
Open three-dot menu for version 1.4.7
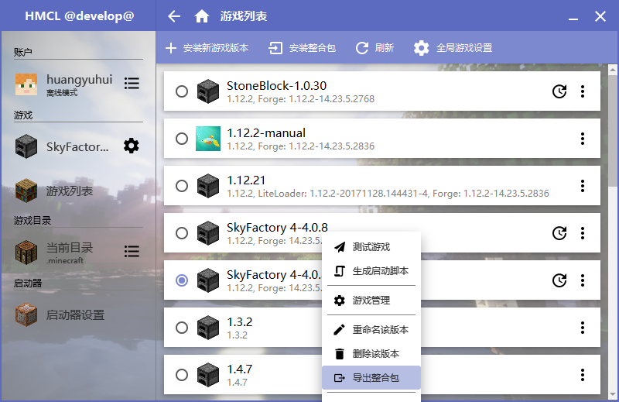pos(582,375)
